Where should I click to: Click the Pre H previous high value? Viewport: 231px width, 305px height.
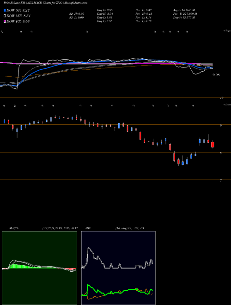(x=144, y=14)
